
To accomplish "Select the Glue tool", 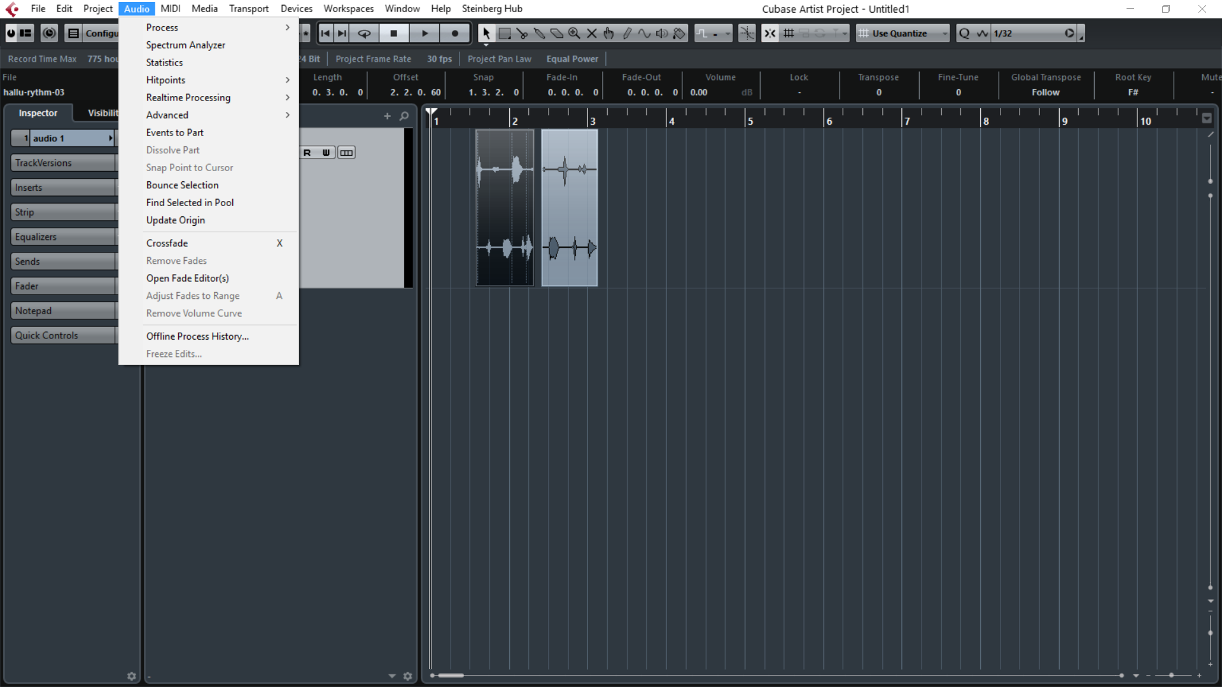I will pyautogui.click(x=539, y=33).
